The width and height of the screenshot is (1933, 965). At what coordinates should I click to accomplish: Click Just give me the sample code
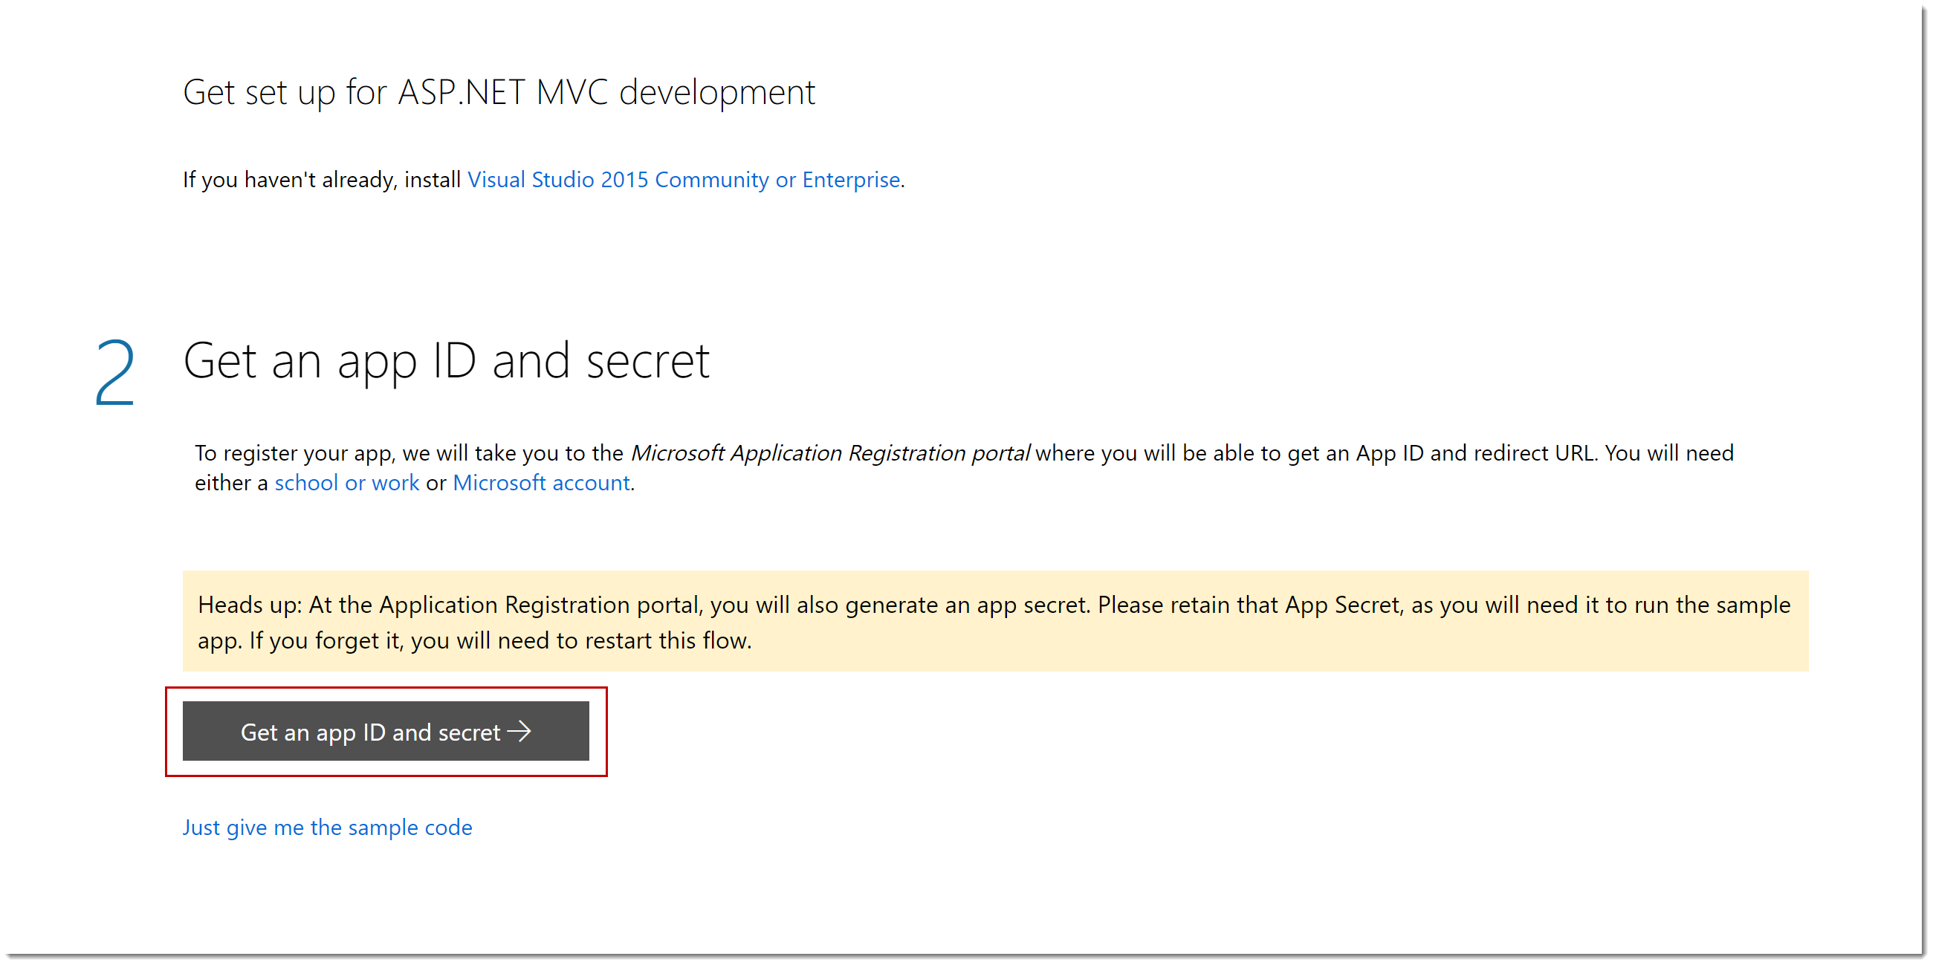(x=327, y=827)
